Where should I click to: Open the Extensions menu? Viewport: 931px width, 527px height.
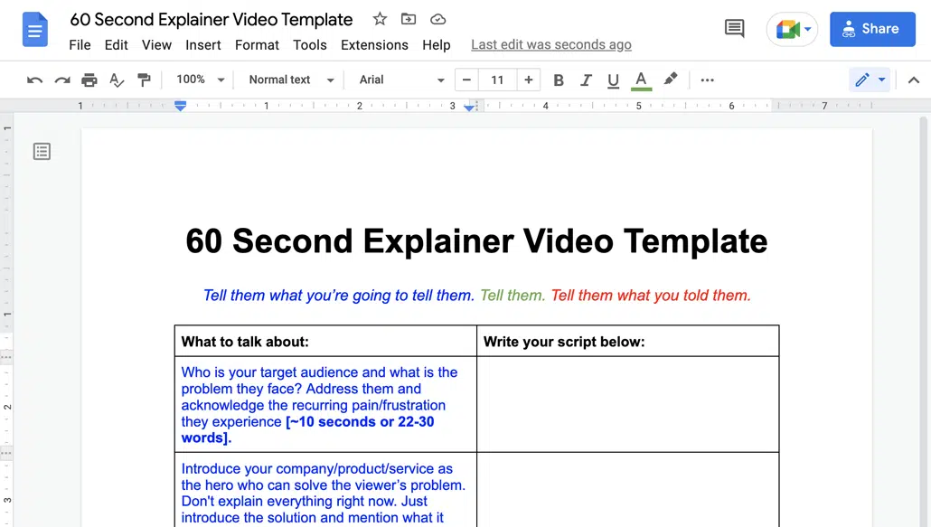click(x=374, y=44)
